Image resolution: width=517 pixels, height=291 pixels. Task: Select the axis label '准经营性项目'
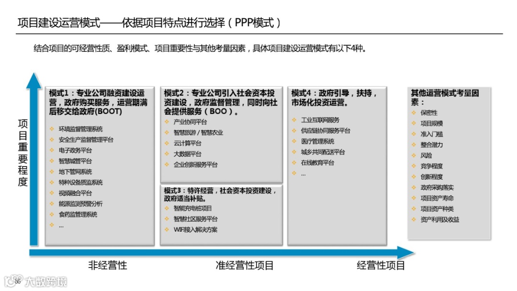(244, 265)
